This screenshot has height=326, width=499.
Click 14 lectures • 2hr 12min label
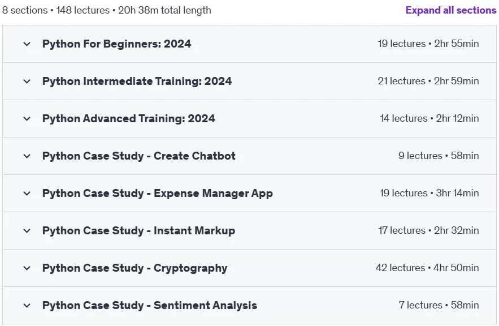(x=429, y=118)
